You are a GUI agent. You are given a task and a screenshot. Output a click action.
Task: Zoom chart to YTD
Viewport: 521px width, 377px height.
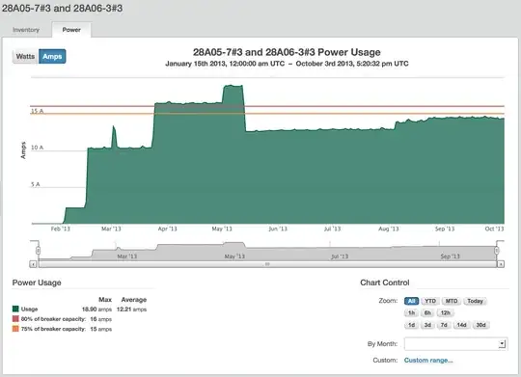(430, 301)
